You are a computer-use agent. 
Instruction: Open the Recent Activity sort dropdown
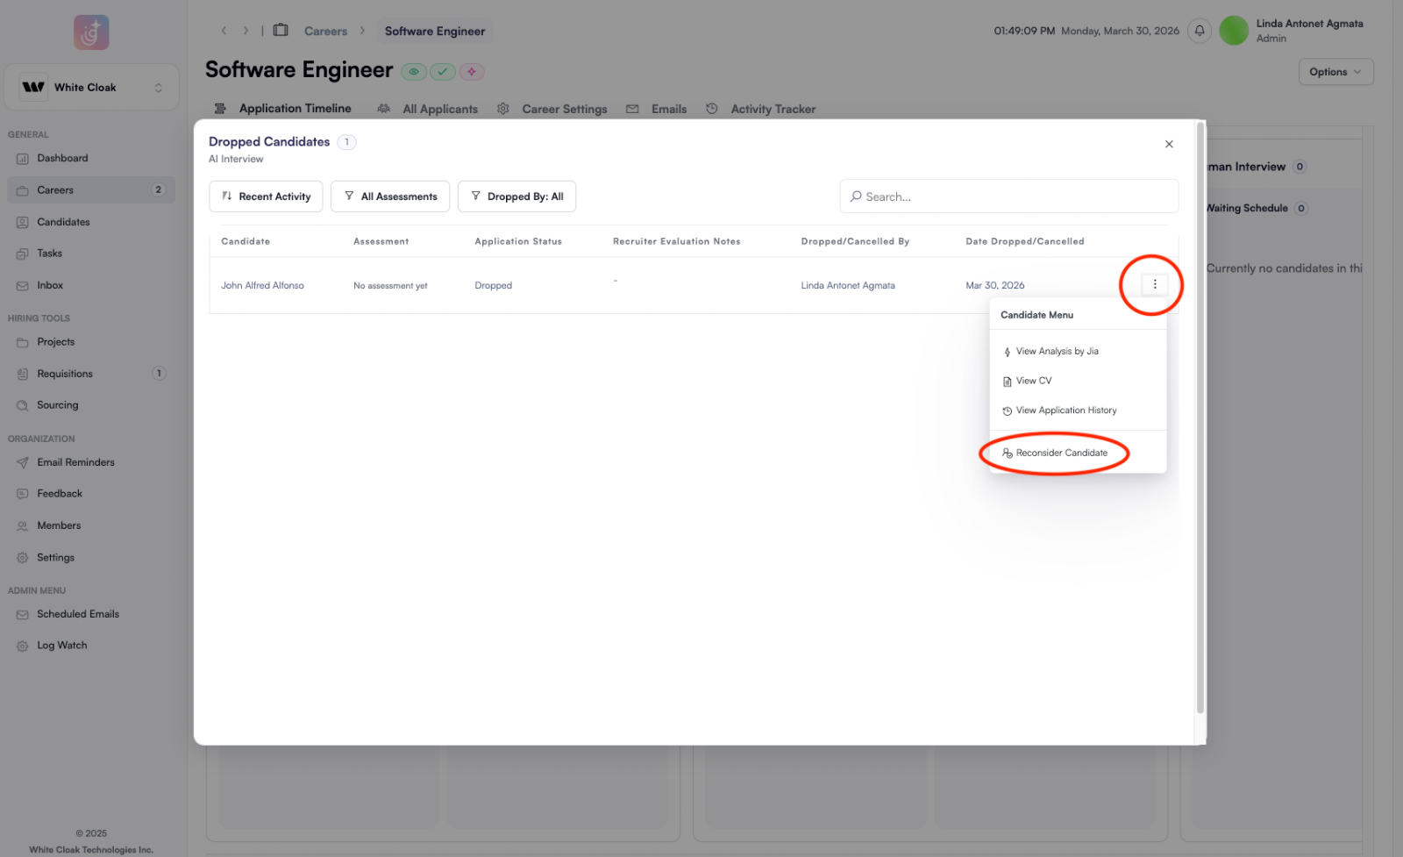266,196
